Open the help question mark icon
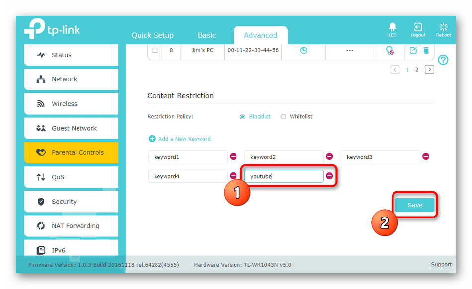This screenshot has height=289, width=472. (443, 60)
